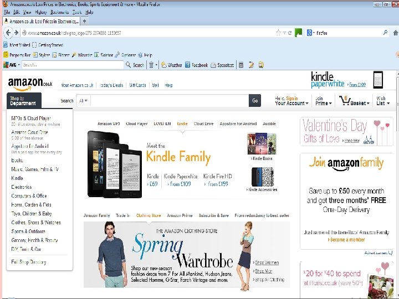399x299 pixels.
Task: Open the Help link in Amazon header
Action: [168, 85]
